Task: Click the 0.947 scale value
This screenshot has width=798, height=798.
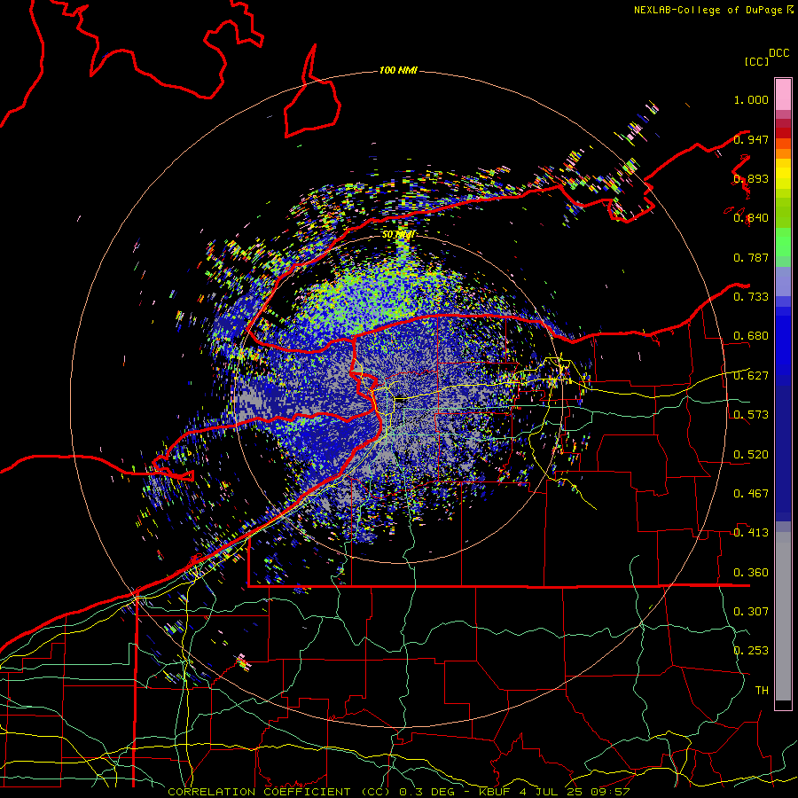Action: coord(751,139)
